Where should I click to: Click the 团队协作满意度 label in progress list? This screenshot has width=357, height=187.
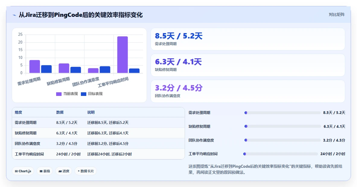tap(201, 140)
